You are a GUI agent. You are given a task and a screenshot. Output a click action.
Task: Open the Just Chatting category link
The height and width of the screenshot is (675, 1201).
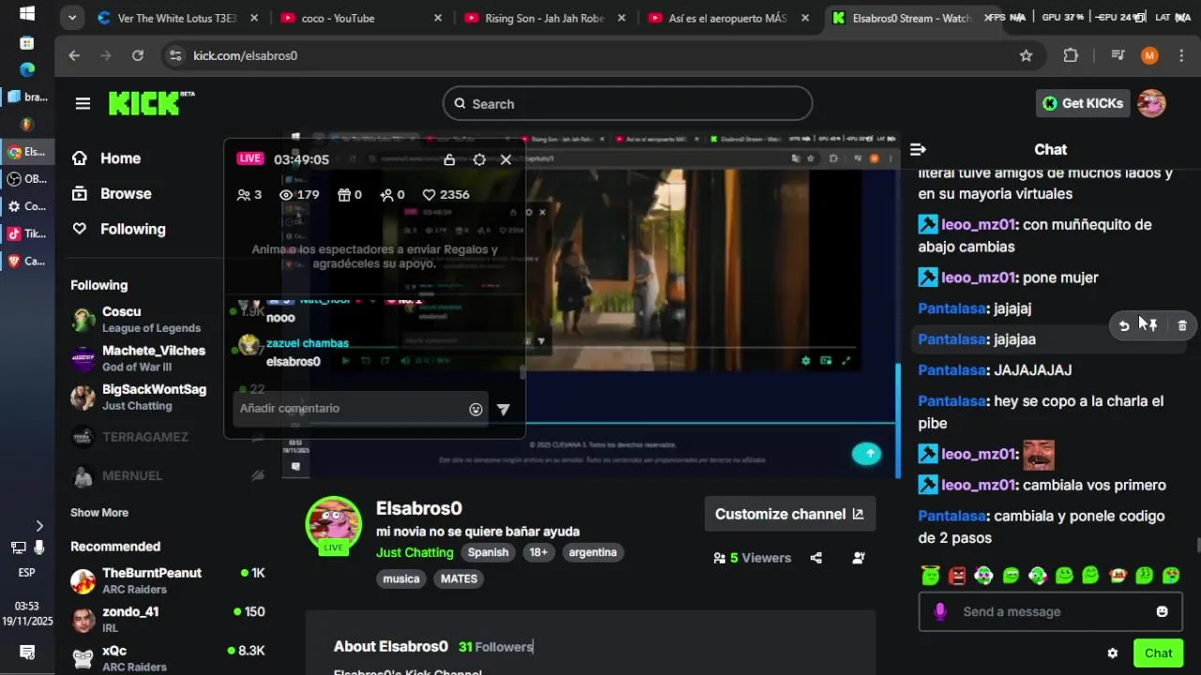415,552
